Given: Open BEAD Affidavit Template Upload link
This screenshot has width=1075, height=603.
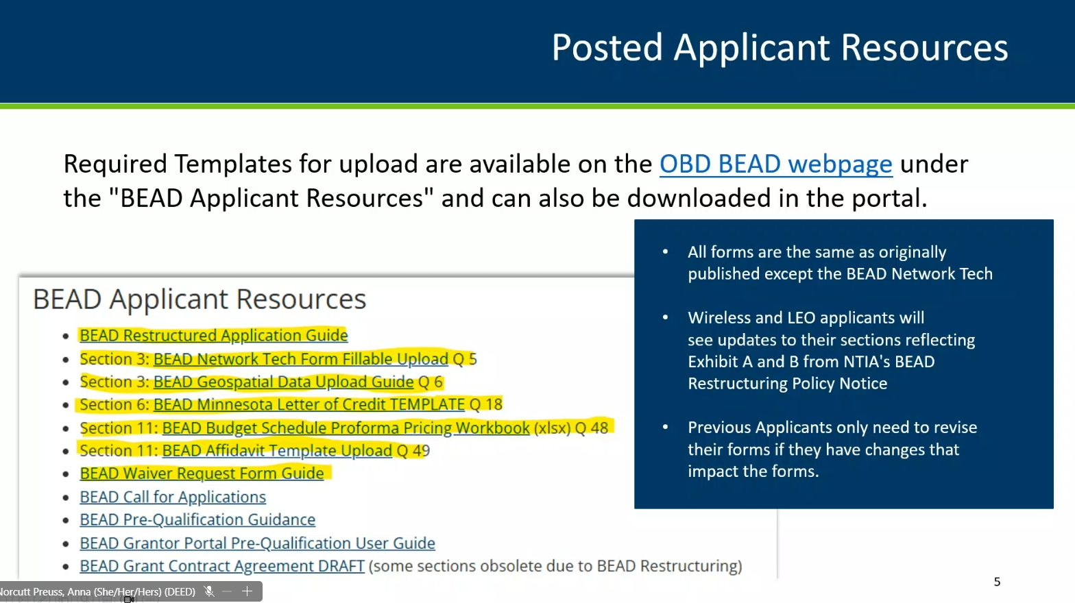Looking at the screenshot, I should [277, 451].
